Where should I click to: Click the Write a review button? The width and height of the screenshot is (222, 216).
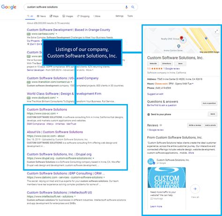(x=195, y=125)
